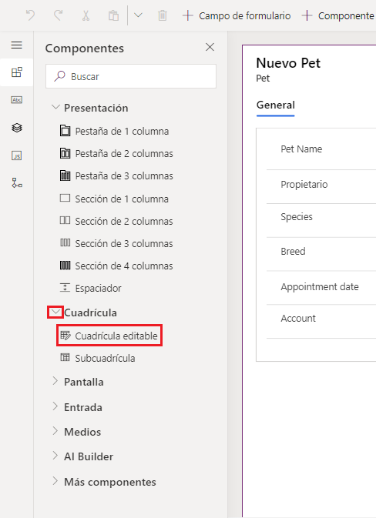
Task: Expand the Pantalla group
Action: pos(55,381)
